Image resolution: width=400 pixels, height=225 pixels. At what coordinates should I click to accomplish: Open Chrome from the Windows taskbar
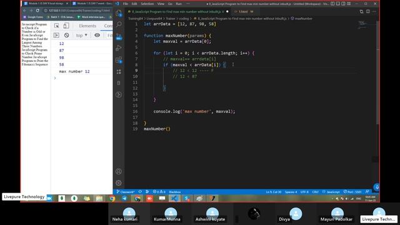[x=112, y=198]
